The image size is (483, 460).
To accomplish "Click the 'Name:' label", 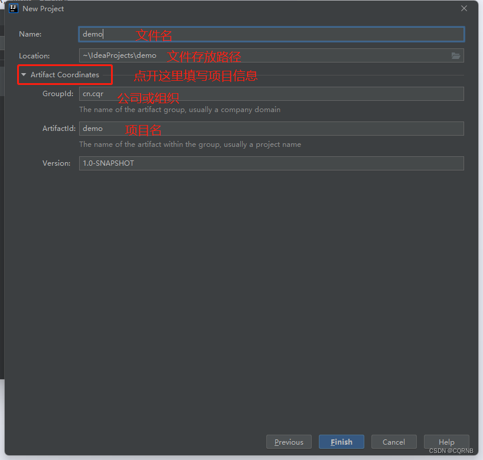I will pyautogui.click(x=30, y=34).
